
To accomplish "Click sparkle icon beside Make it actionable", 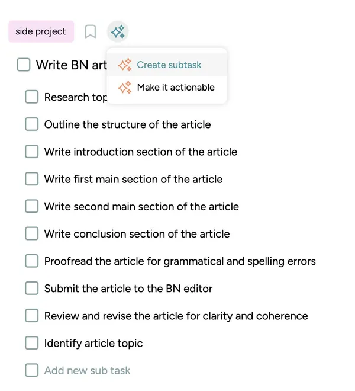I will point(125,87).
